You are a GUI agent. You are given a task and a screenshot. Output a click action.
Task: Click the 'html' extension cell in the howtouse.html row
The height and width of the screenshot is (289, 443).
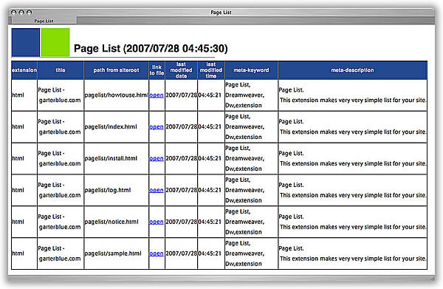point(24,95)
